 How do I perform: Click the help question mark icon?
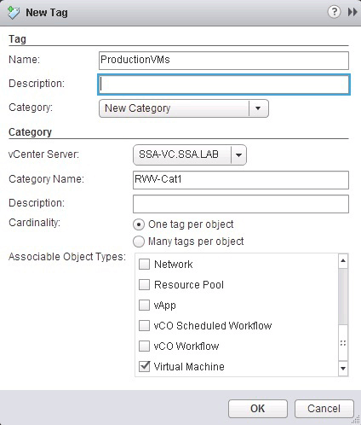pos(334,12)
